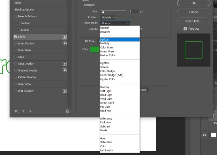
Task: Click the green square style preview thumbnail
Action: (194, 50)
